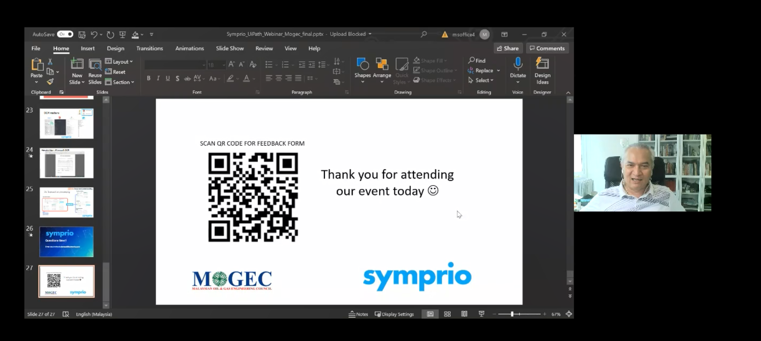Image resolution: width=761 pixels, height=341 pixels.
Task: Click the Reset slide button
Action: 115,72
